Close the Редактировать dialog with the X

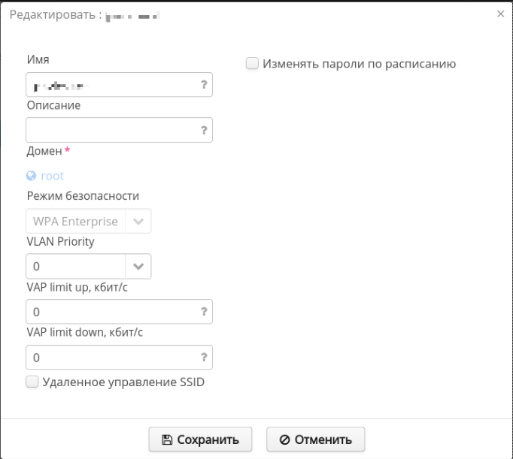coord(501,14)
